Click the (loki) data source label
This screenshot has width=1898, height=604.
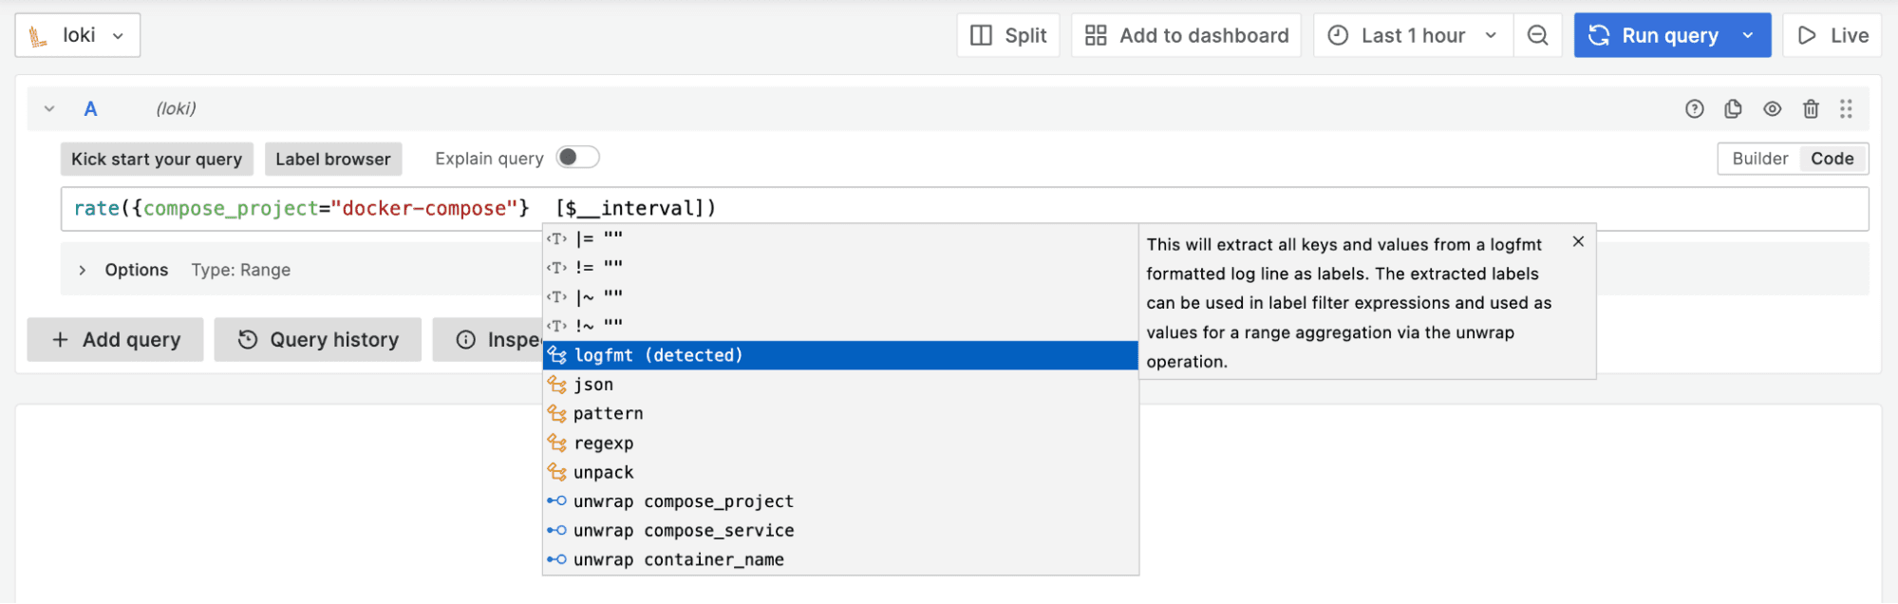coord(176,109)
